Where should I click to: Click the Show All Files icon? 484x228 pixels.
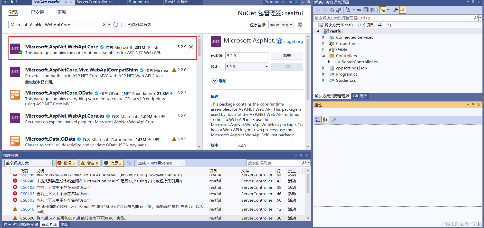click(x=373, y=10)
